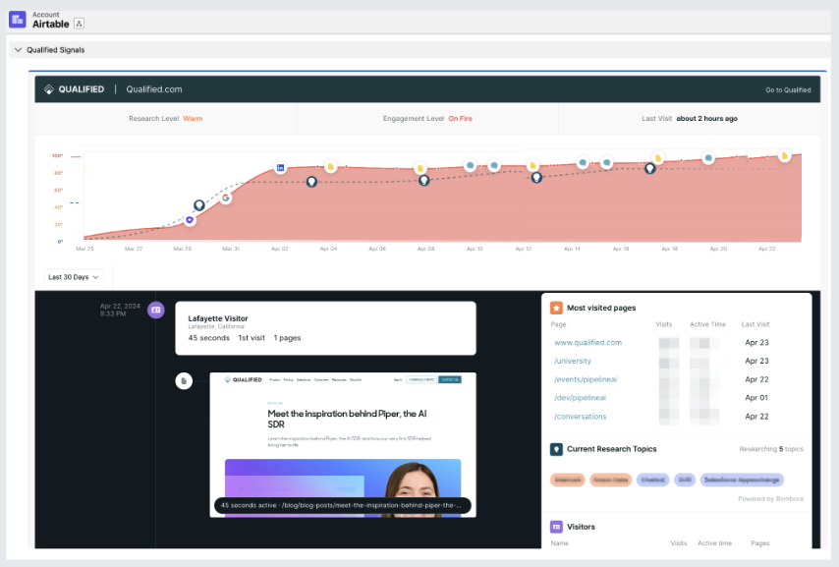The image size is (839, 567).
Task: Click the Pages column header under Visitors
Action: click(759, 542)
